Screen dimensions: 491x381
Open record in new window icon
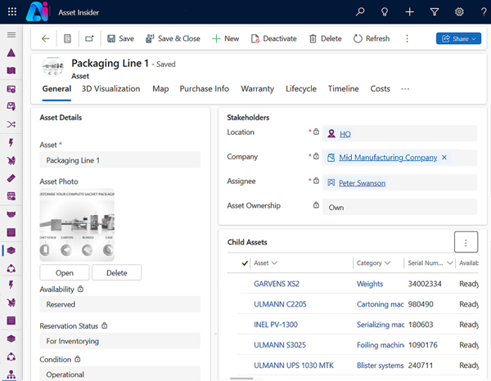coord(89,38)
